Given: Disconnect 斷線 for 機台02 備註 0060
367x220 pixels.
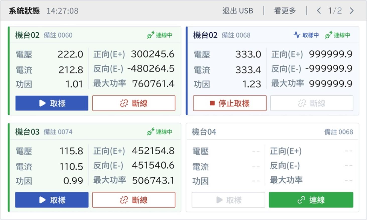Looking at the screenshot, I should click(x=134, y=103).
